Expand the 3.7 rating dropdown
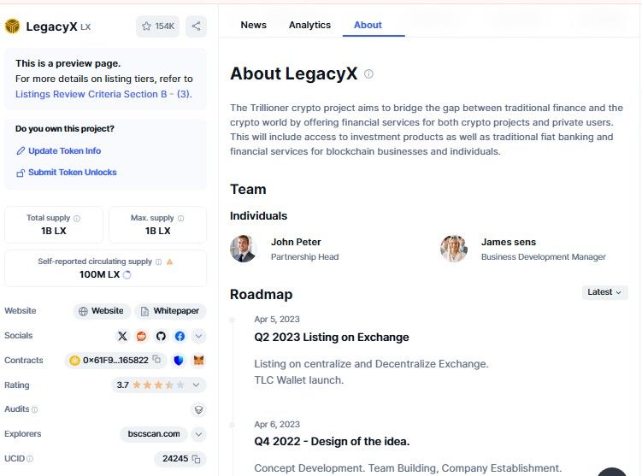The width and height of the screenshot is (642, 476). (196, 385)
